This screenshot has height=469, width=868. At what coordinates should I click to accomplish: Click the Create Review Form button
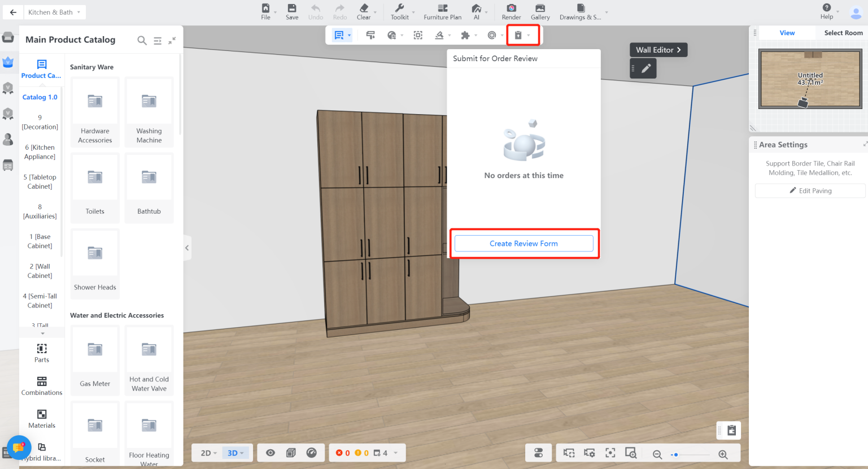(524, 244)
